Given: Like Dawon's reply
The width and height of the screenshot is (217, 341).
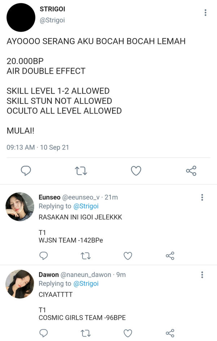Looking at the screenshot, I should tap(128, 333).
